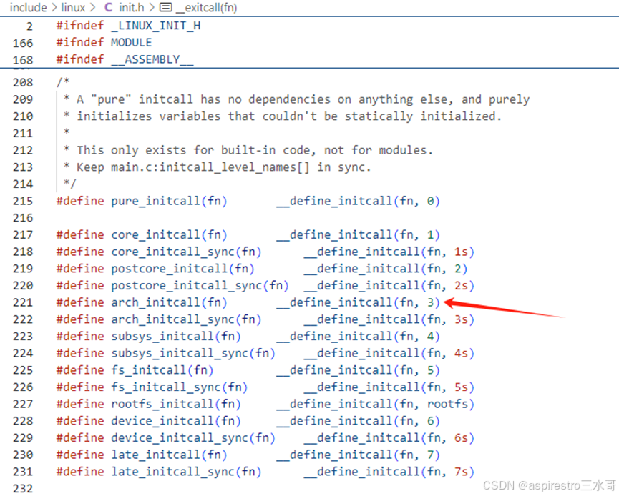The image size is (619, 496).
Task: Click on 'subsys_initcall_sync(fn)' macro name
Action: (x=193, y=354)
